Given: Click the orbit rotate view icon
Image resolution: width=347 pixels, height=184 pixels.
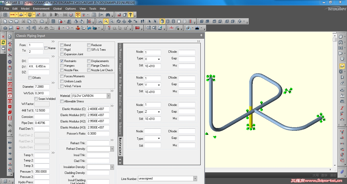Looking at the screenshot, I should pos(119,22).
